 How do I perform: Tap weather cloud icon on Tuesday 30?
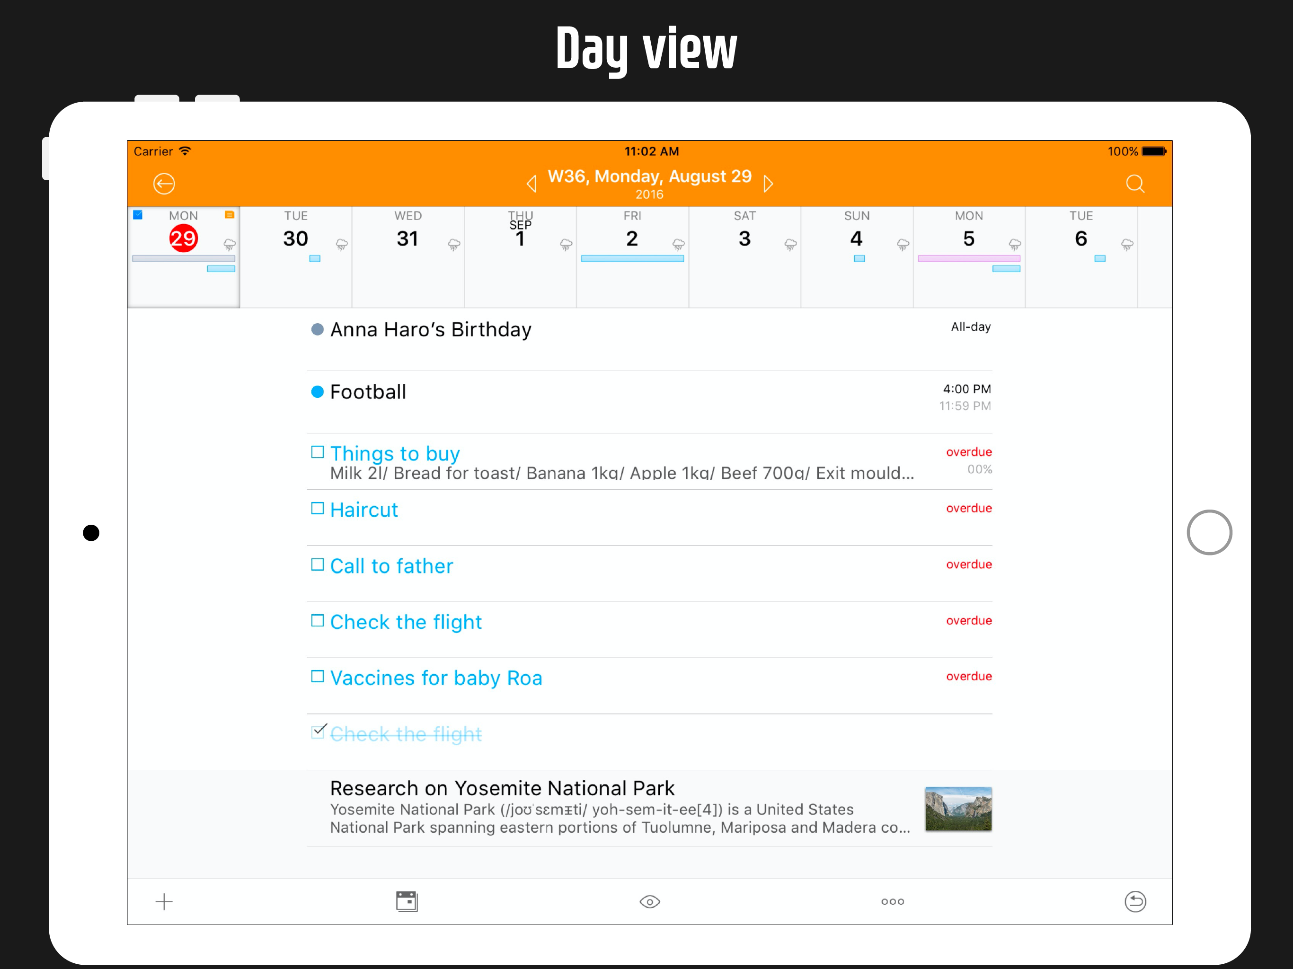point(341,244)
